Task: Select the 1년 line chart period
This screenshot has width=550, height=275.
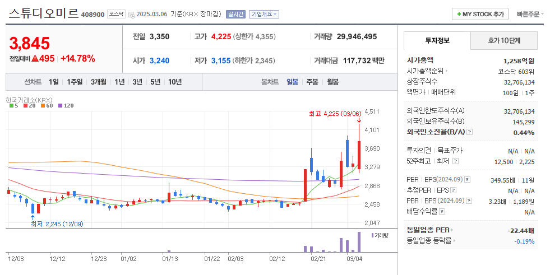Action: tap(119, 82)
